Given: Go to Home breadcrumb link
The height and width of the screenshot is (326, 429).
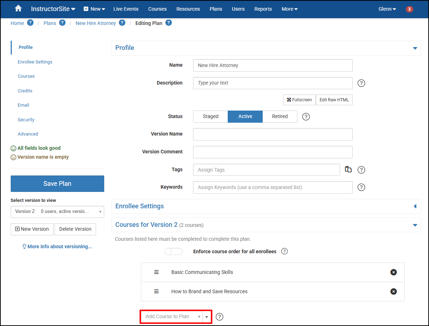Looking at the screenshot, I should coord(17,23).
